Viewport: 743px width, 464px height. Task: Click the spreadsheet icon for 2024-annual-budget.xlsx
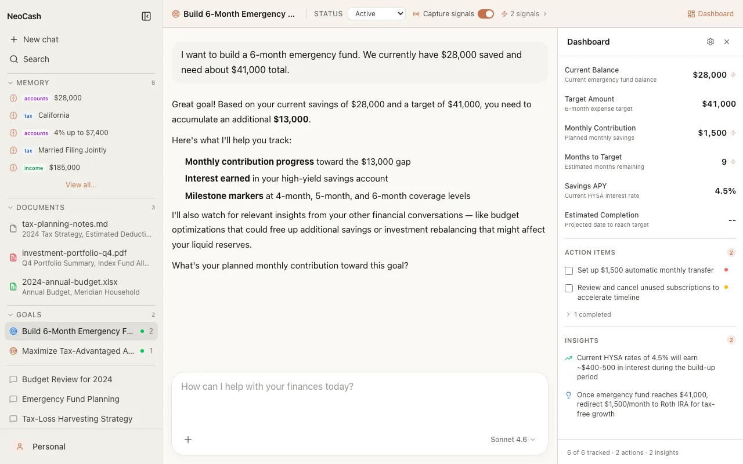pyautogui.click(x=14, y=287)
